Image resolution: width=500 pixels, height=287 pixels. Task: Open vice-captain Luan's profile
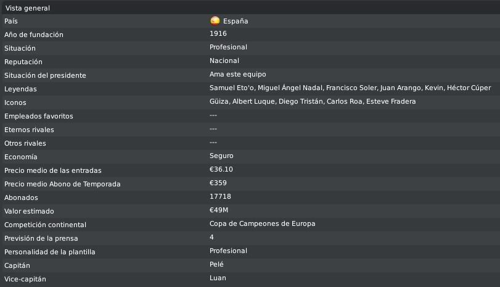pos(218,278)
